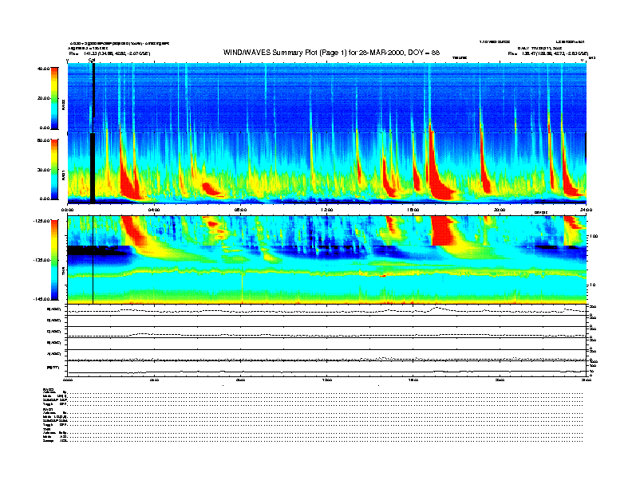Click the RAD1 intensity color bar
This screenshot has width=632, height=488.
click(x=54, y=170)
